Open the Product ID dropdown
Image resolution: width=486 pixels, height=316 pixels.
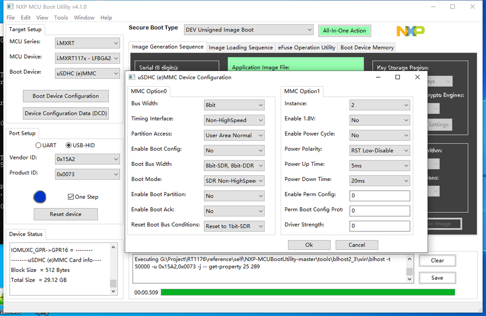(88, 175)
